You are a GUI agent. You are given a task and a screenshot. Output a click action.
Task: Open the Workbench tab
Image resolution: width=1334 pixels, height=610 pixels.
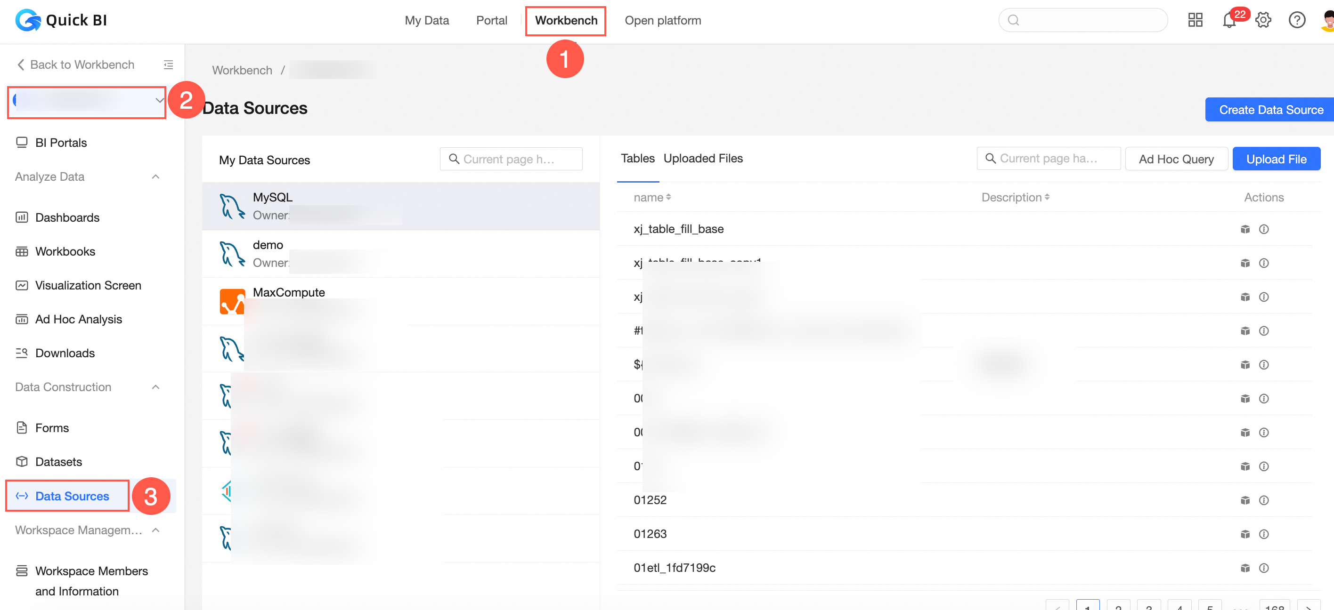[566, 20]
